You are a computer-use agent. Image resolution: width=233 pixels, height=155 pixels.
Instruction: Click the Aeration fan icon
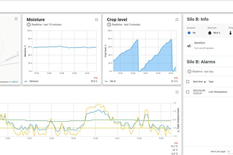(x=189, y=45)
